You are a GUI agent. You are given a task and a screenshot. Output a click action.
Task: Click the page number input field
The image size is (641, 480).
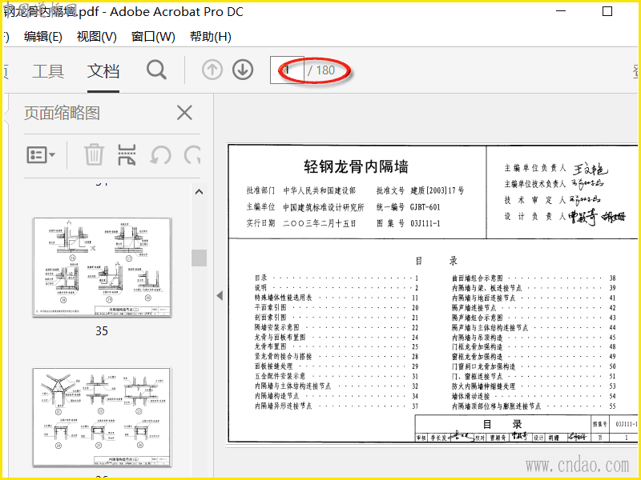[x=287, y=70]
